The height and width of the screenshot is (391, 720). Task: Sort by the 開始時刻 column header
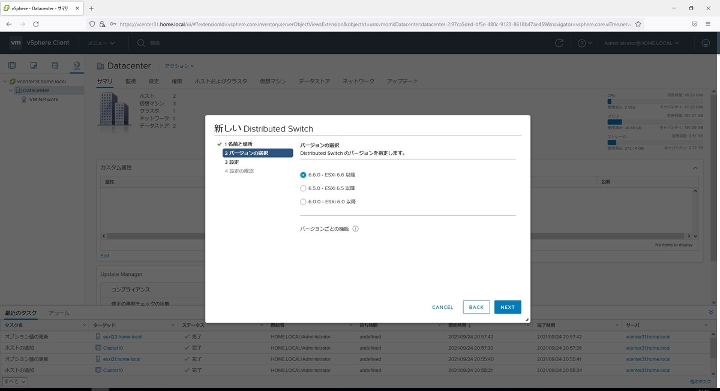[460, 325]
